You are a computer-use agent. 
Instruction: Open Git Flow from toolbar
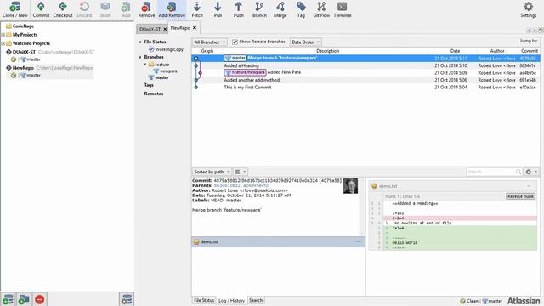tap(321, 9)
